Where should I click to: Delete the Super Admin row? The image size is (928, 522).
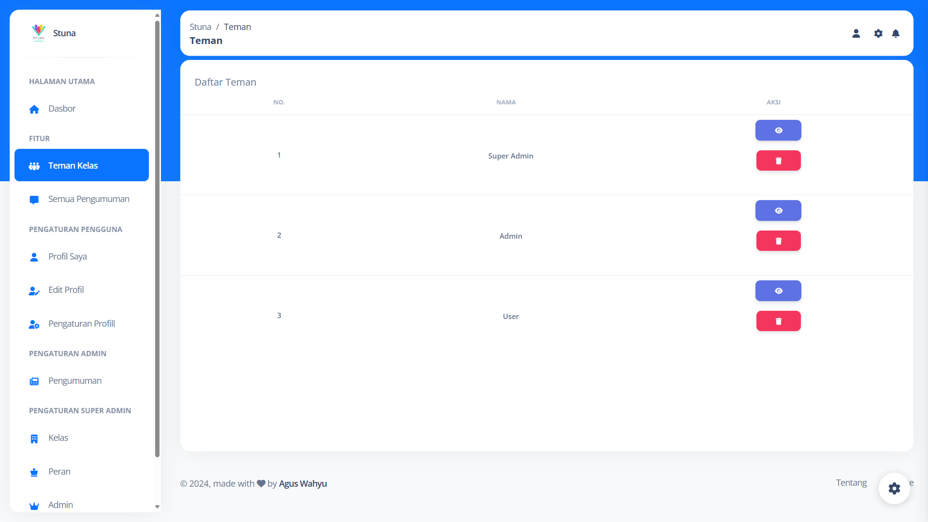coord(778,160)
